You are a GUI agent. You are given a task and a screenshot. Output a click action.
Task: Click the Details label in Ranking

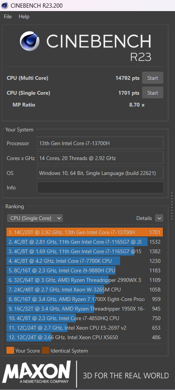click(x=144, y=218)
